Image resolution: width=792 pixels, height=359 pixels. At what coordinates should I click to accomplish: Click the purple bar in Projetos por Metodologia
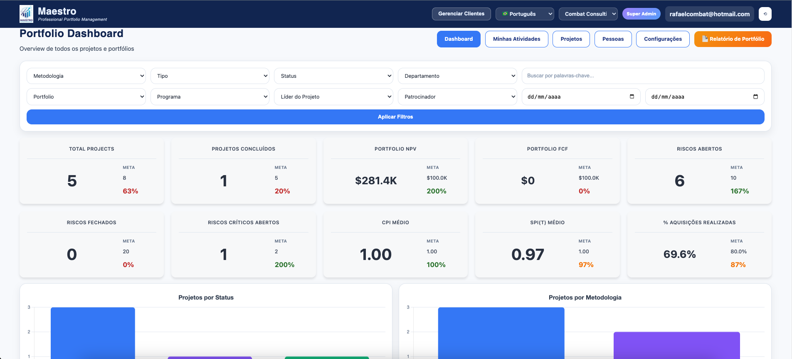[x=676, y=345]
